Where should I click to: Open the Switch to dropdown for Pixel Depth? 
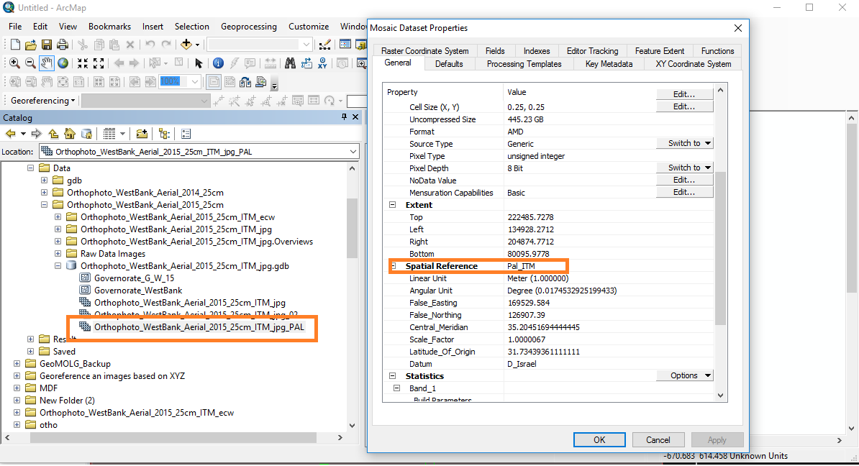coord(685,168)
